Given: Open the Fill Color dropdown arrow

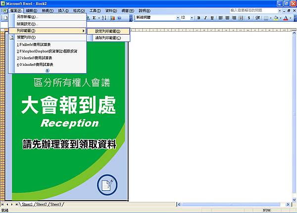Looking at the screenshot, I should 281,18.
